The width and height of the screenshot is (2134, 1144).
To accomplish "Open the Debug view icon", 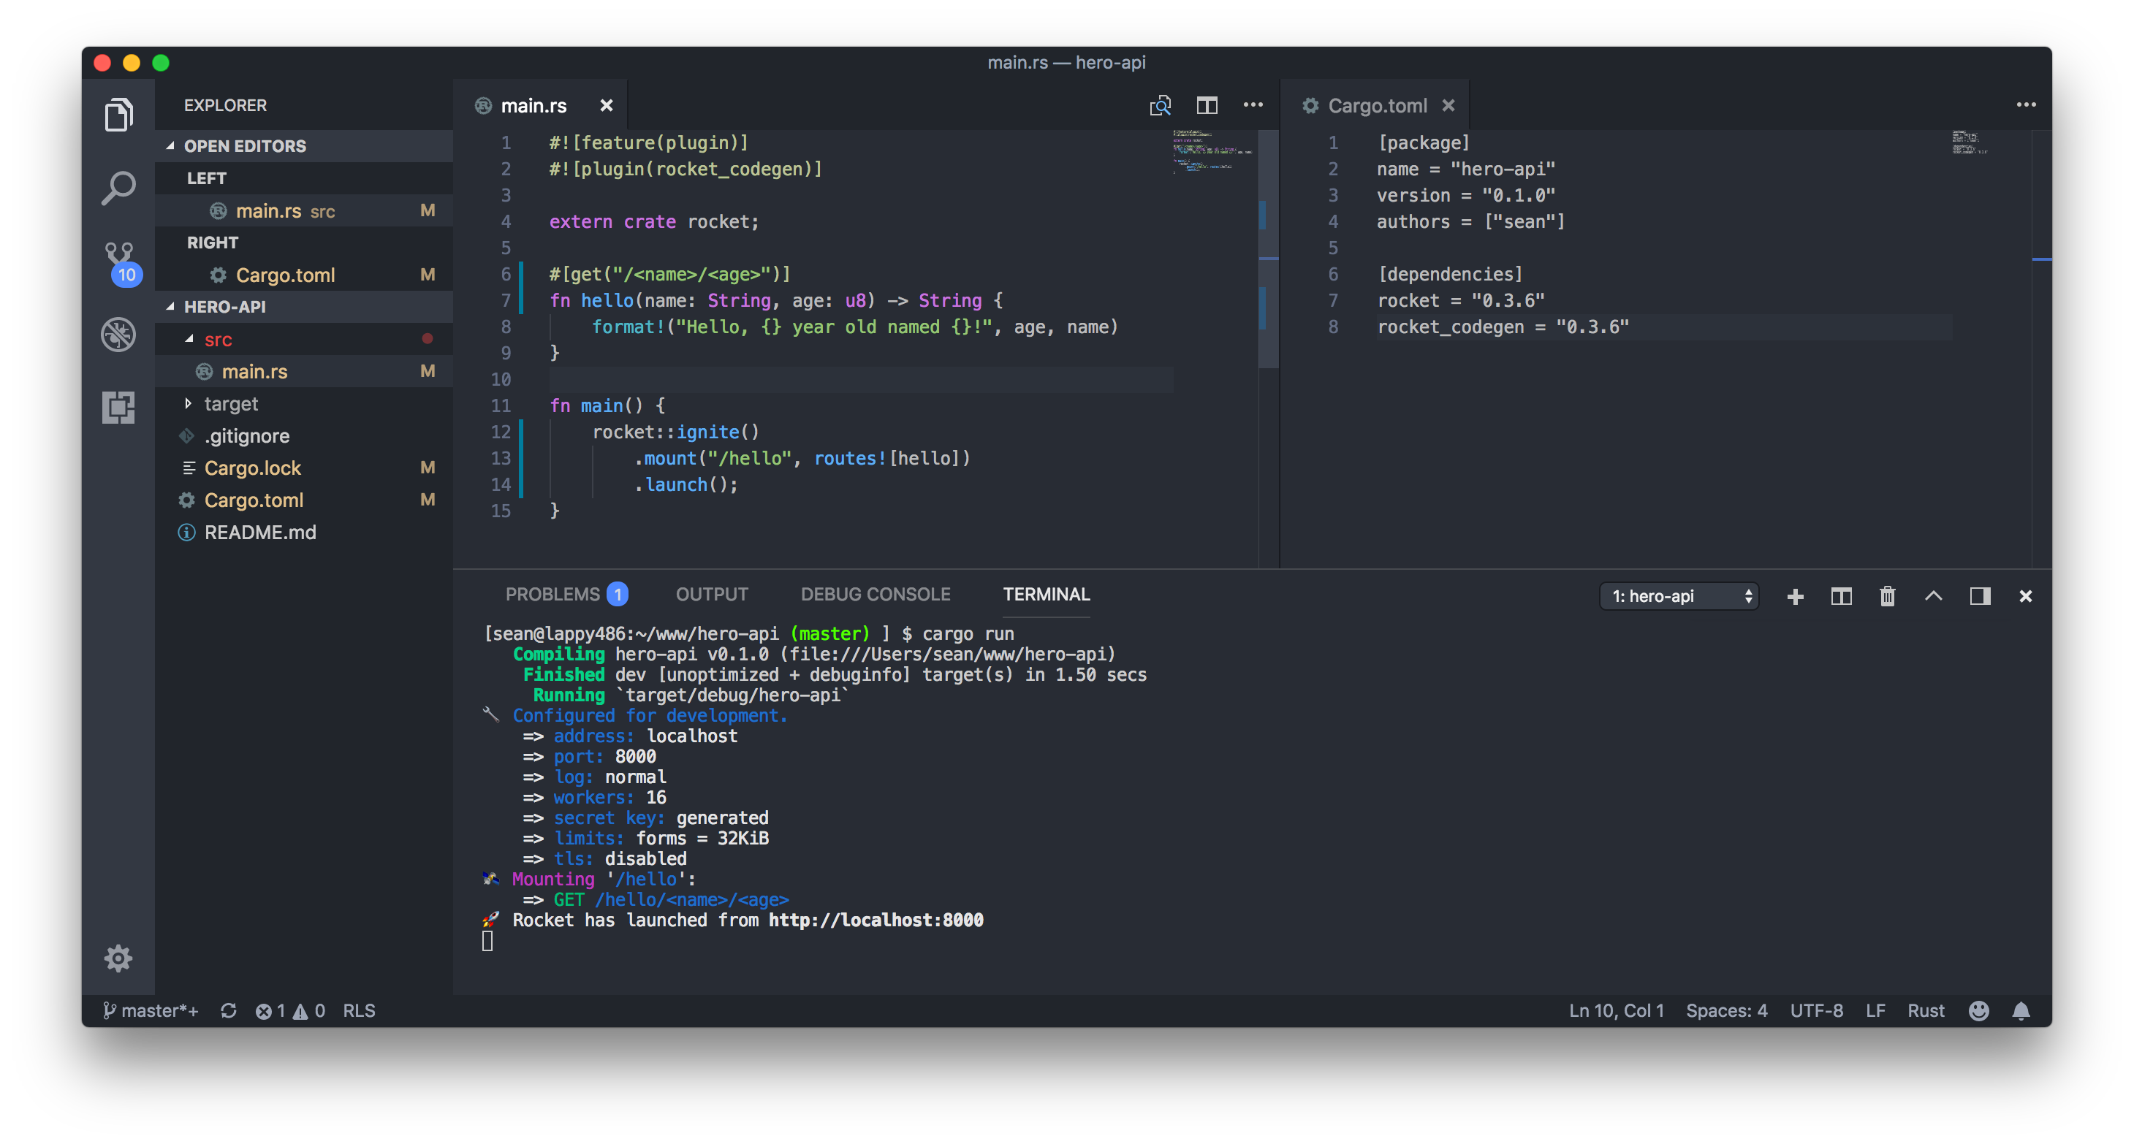I will click(x=118, y=335).
